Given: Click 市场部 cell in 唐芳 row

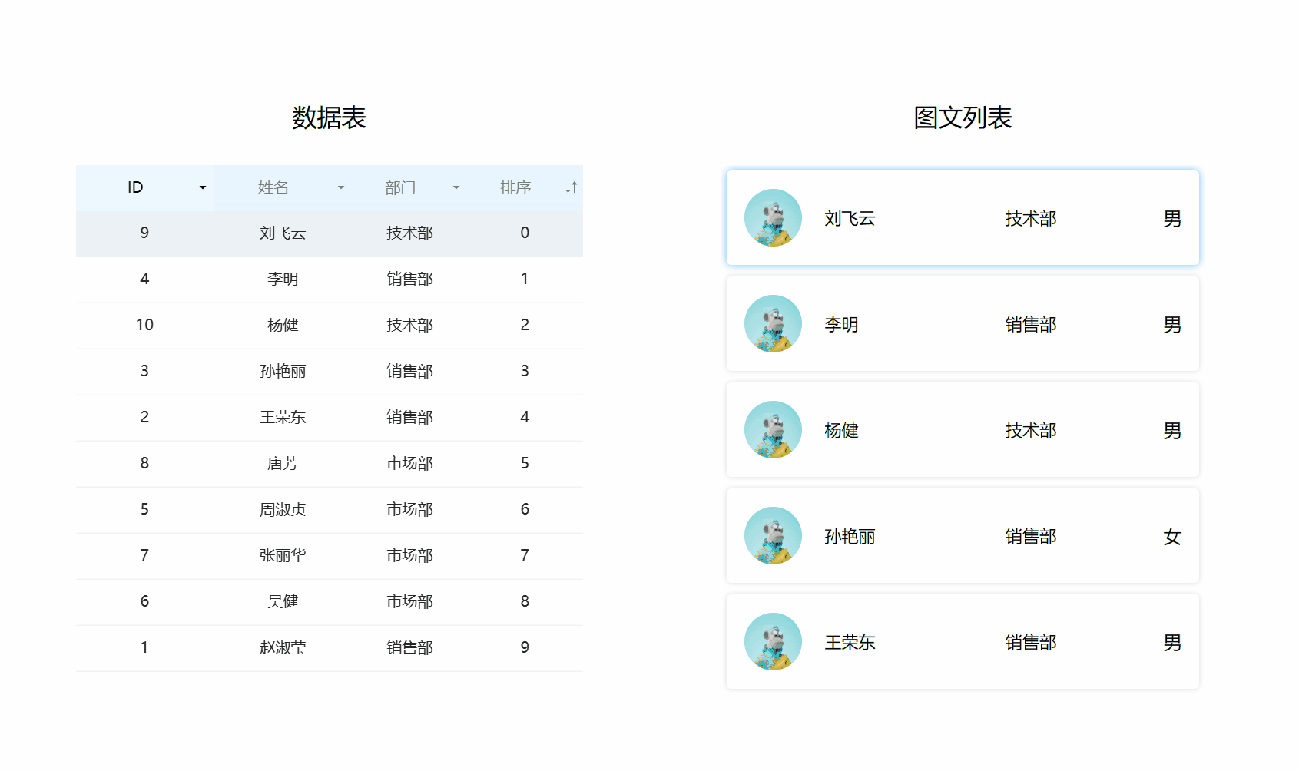Looking at the screenshot, I should 409,464.
